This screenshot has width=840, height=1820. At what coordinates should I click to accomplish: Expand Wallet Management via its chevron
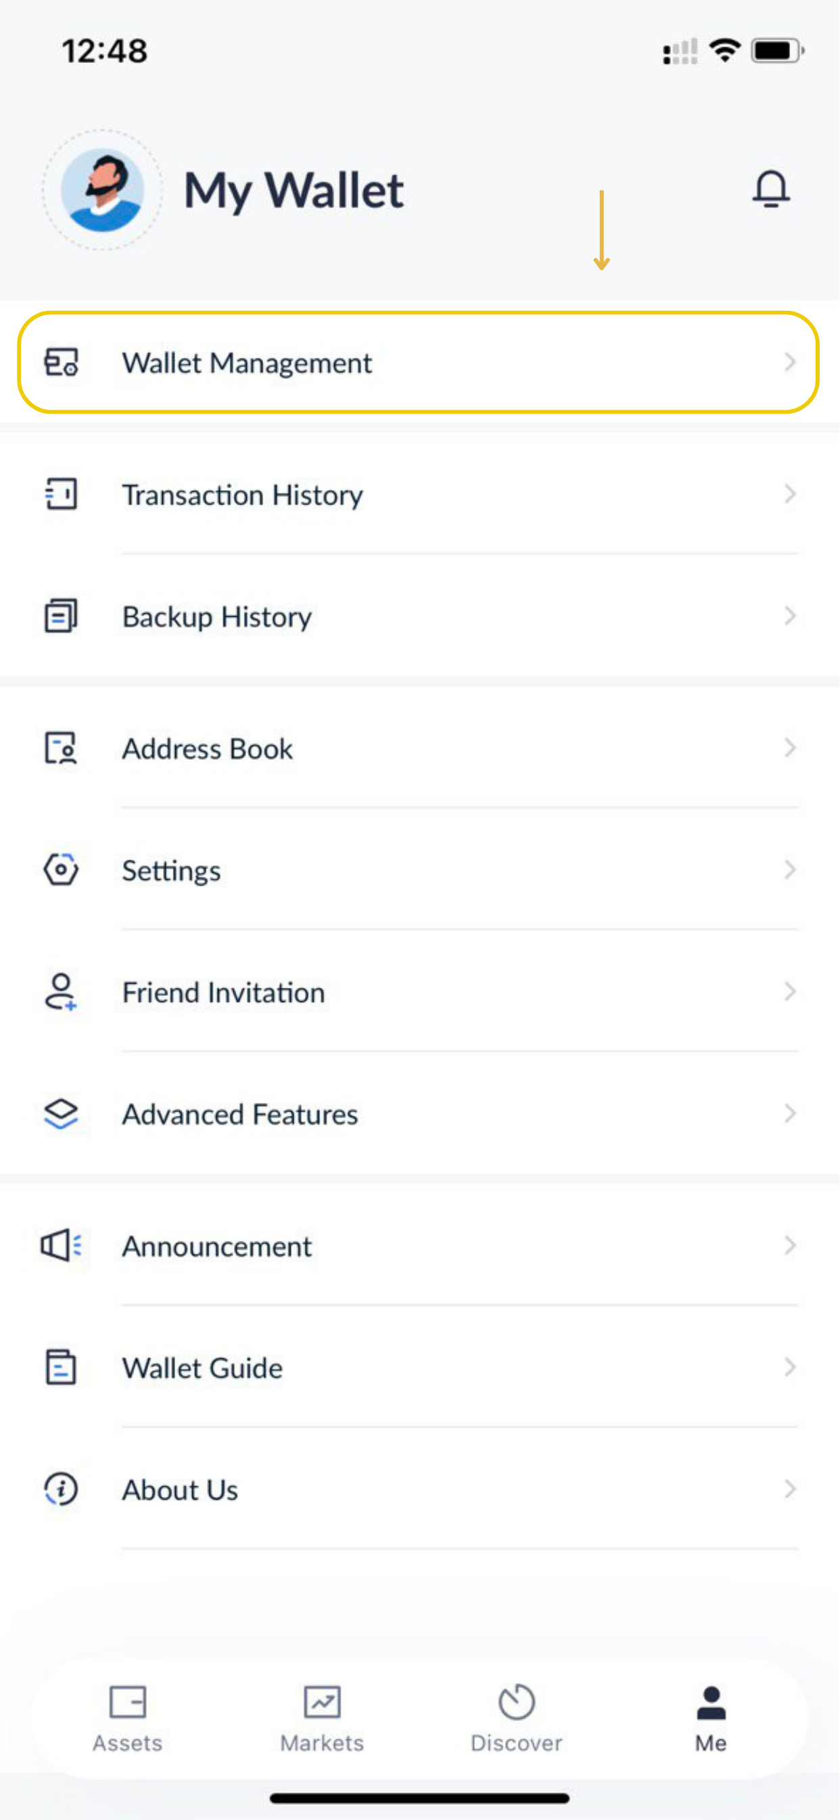[x=790, y=362]
